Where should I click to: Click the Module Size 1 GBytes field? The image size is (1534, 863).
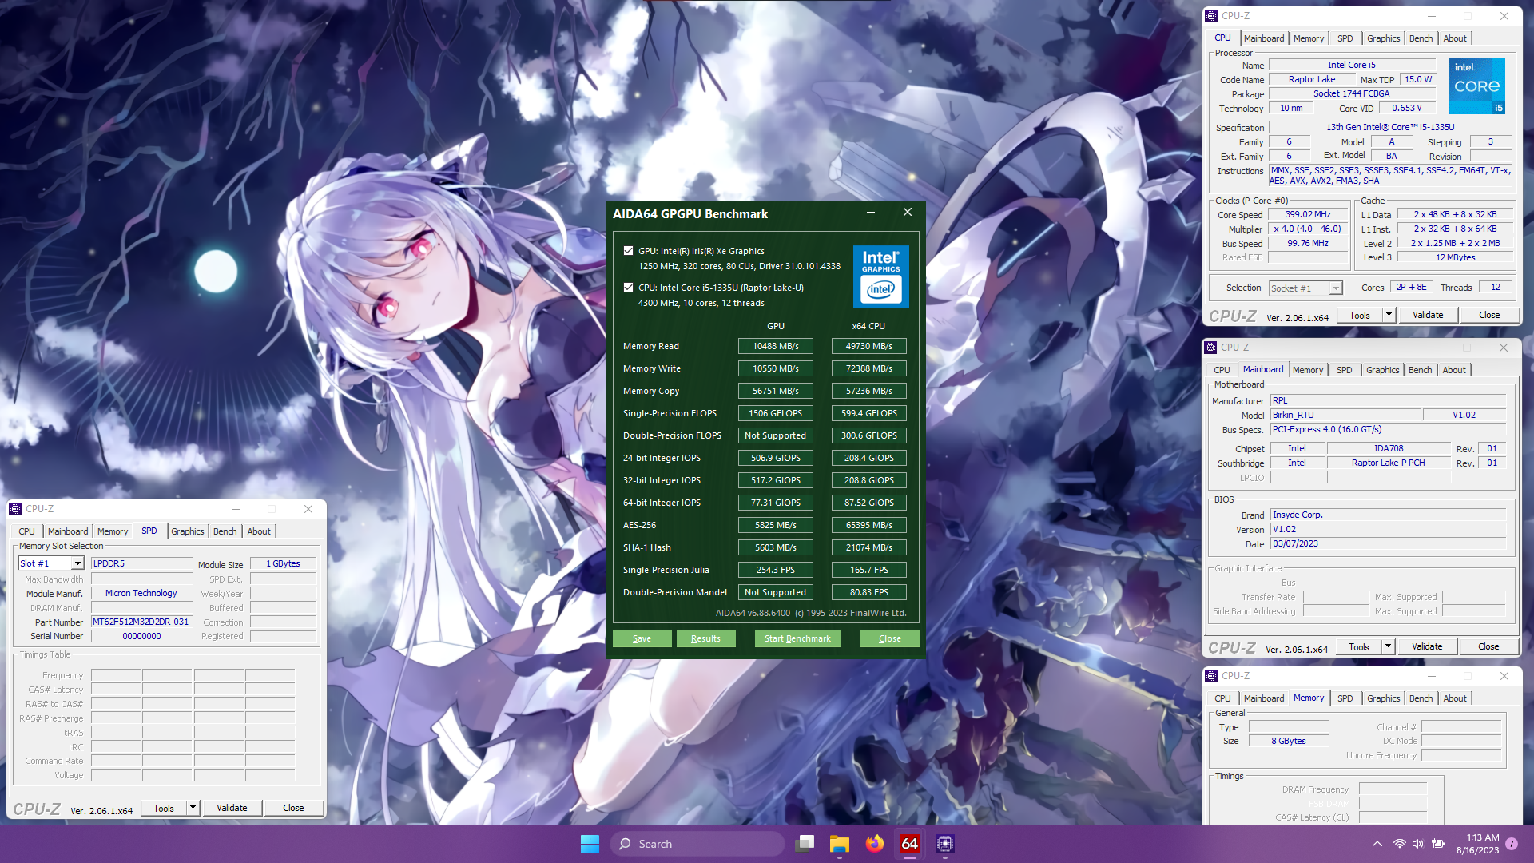click(283, 563)
